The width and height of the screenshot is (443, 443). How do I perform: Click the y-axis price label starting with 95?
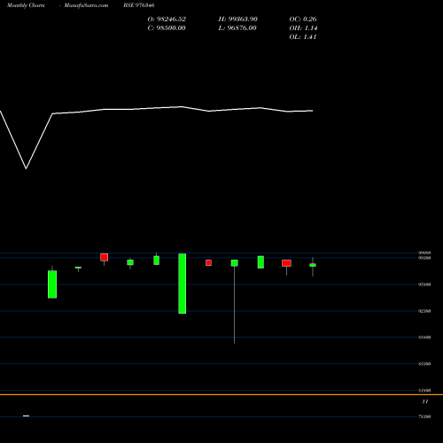424,284
